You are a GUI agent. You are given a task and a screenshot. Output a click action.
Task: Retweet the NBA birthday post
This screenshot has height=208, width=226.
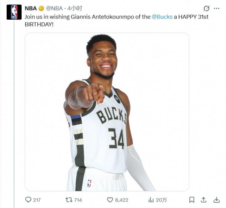coord(68,200)
